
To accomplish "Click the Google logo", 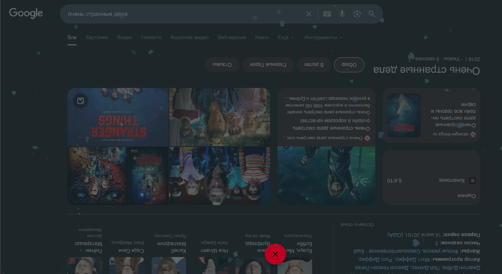I will point(26,13).
